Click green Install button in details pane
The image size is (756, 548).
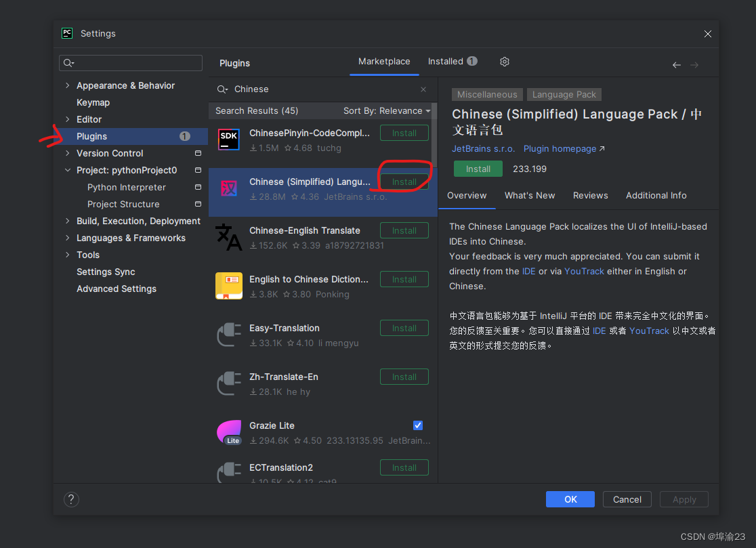pyautogui.click(x=478, y=169)
